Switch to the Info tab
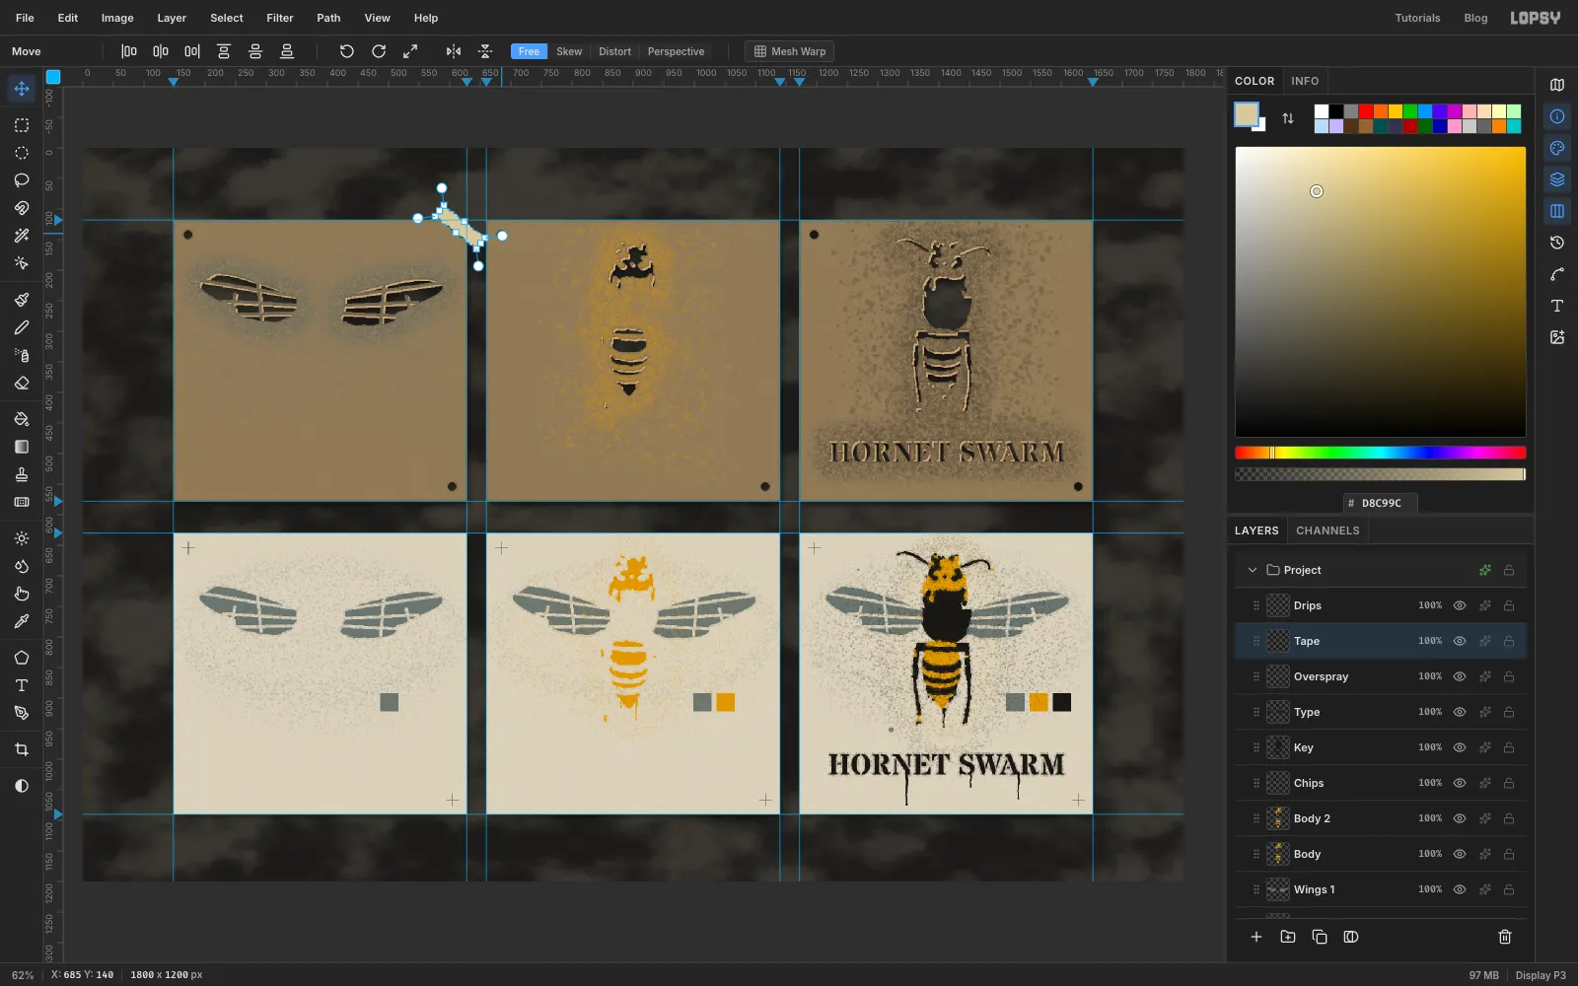 (1305, 81)
